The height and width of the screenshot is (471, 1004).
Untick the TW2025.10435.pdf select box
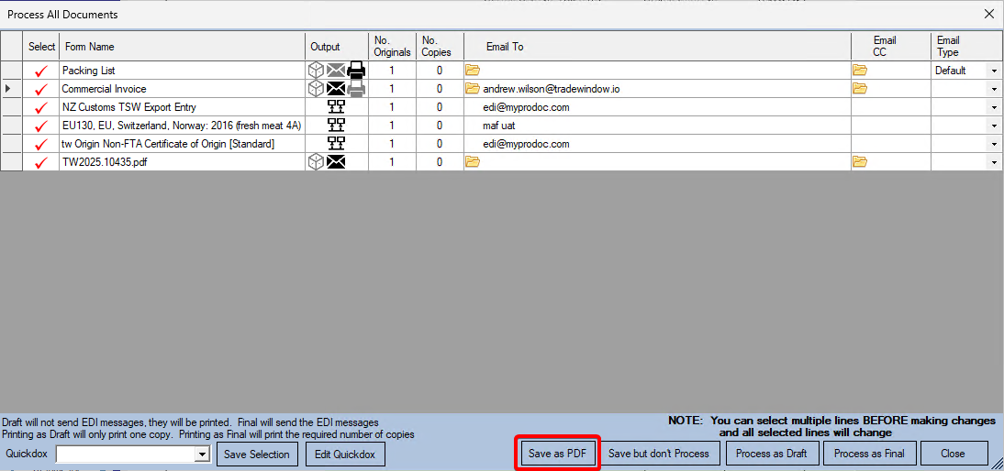pos(40,163)
